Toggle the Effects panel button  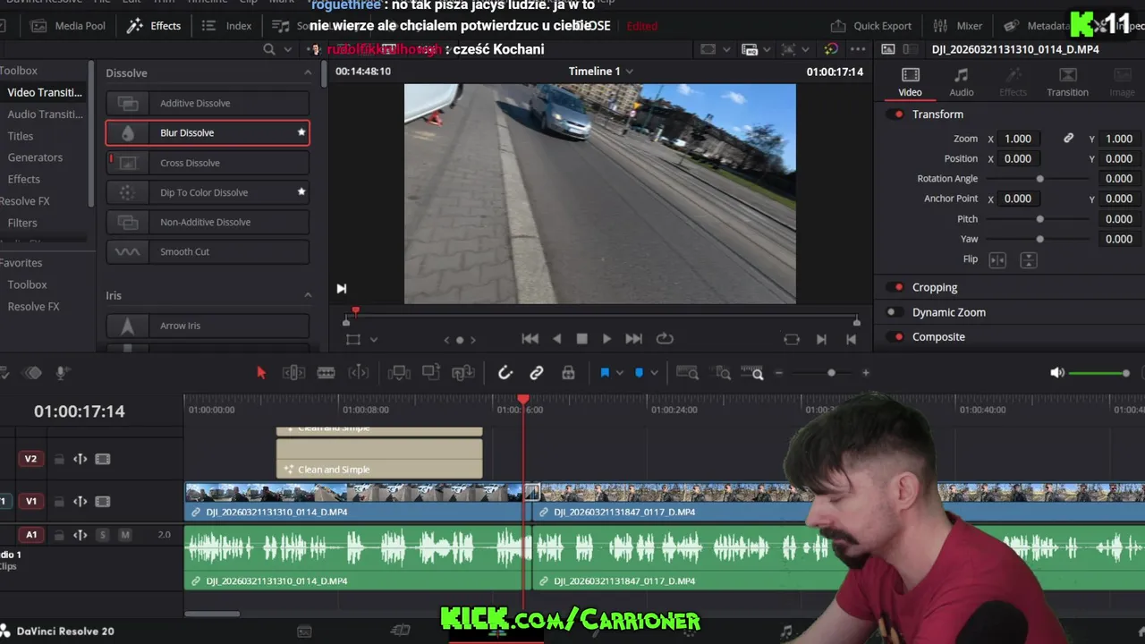click(154, 26)
